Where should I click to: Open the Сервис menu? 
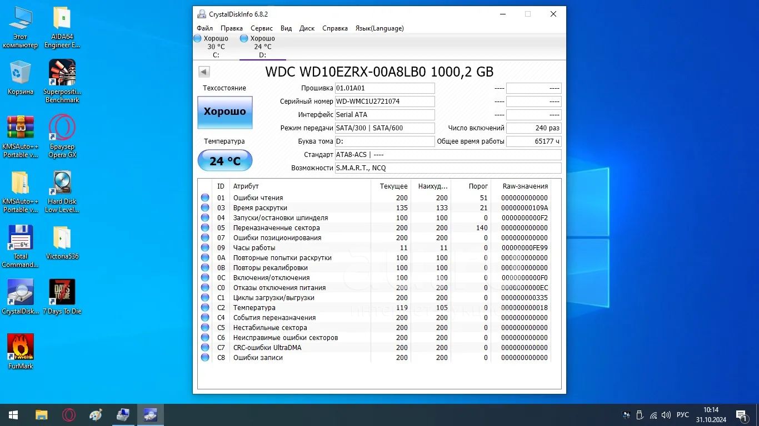pyautogui.click(x=261, y=28)
